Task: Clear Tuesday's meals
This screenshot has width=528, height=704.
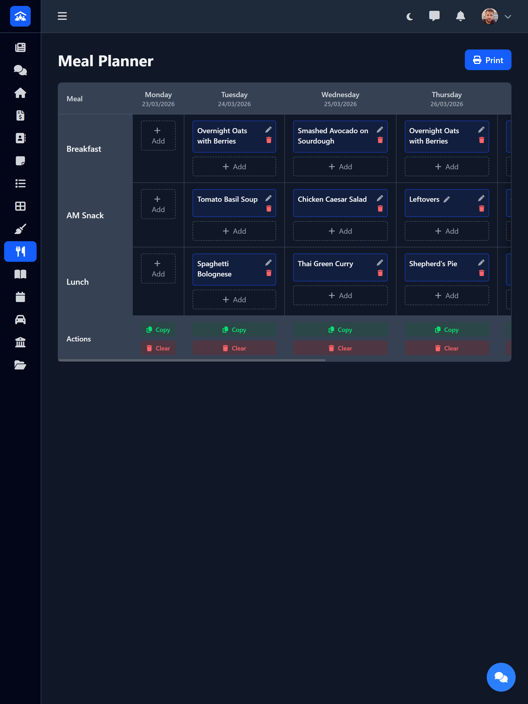Action: (234, 348)
